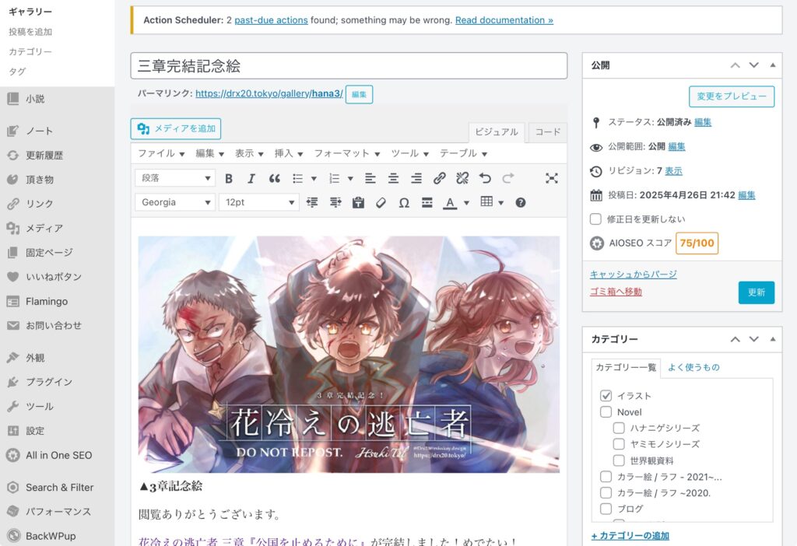
Task: Remove link with the unlink icon
Action: [x=462, y=178]
